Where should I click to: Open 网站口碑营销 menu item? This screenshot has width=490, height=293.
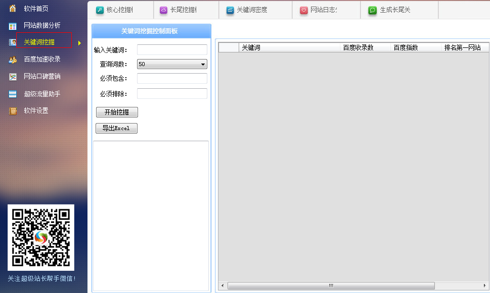click(x=42, y=76)
